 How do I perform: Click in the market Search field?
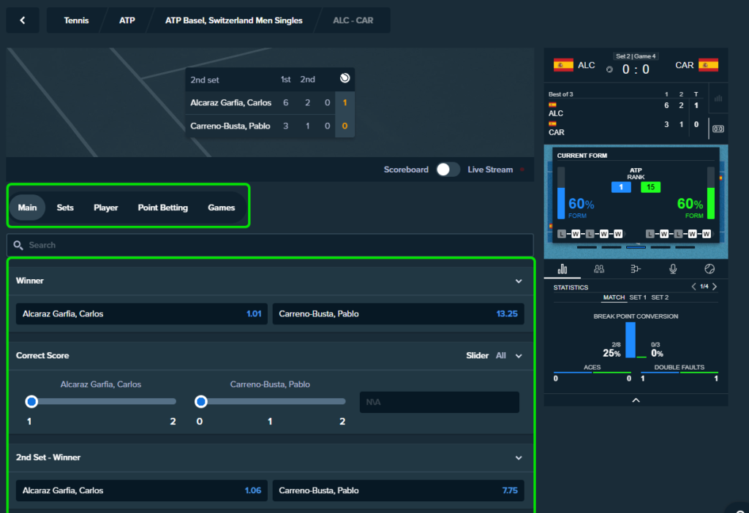pos(270,246)
